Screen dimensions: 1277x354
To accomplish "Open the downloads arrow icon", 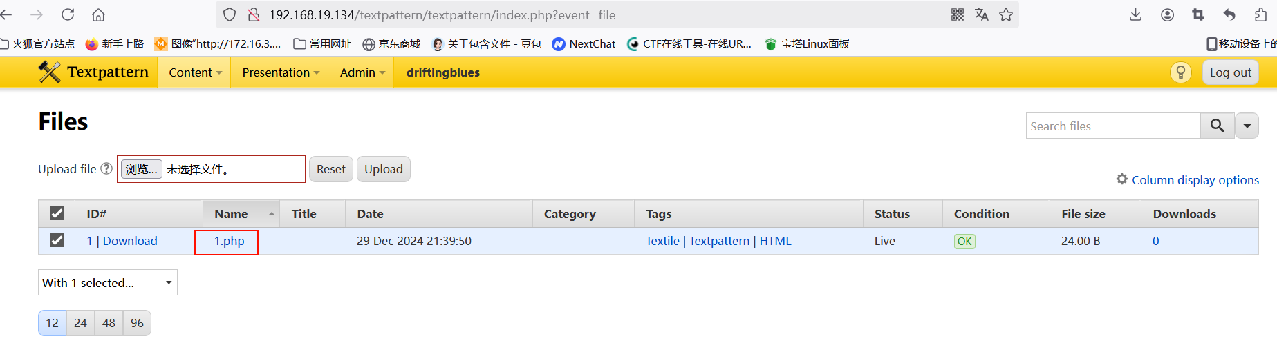I will [1135, 14].
